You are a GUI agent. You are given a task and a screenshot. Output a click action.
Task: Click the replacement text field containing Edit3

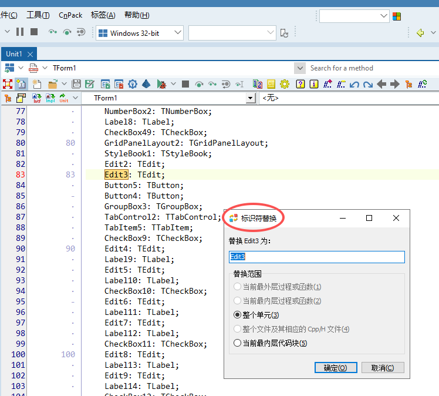coord(317,257)
